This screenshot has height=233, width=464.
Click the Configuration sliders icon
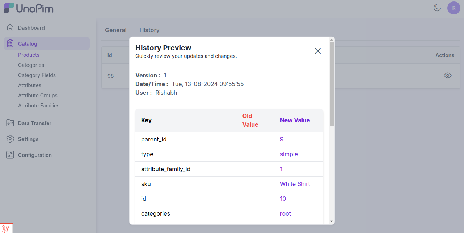pyautogui.click(x=10, y=155)
